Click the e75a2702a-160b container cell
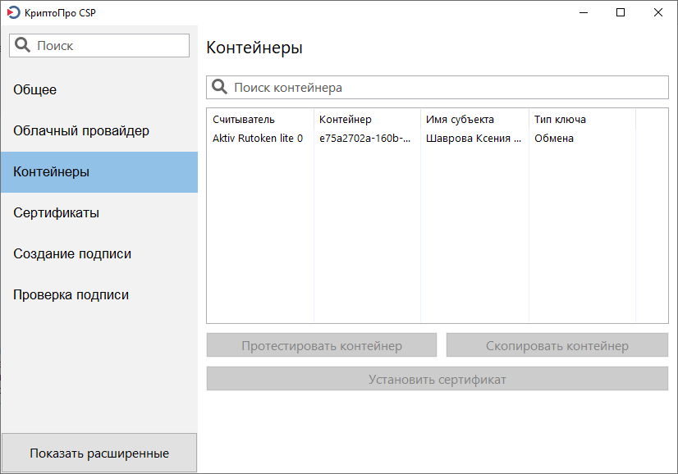 click(x=365, y=139)
